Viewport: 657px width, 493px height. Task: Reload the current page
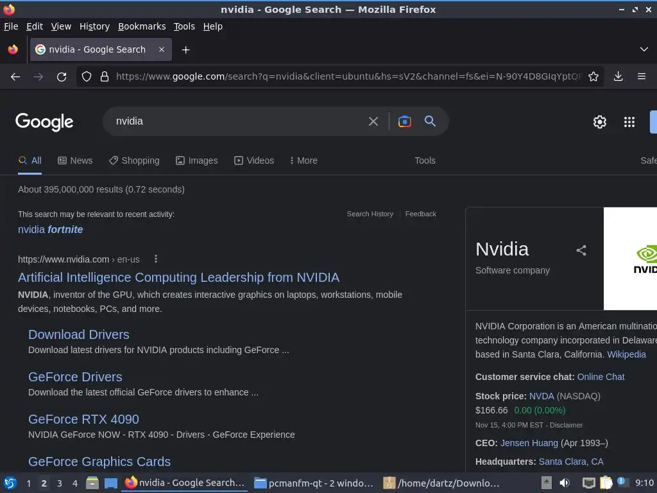coord(62,77)
